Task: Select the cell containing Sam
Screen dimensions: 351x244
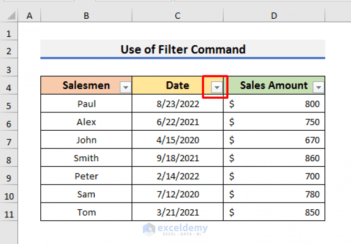Action: coord(86,194)
